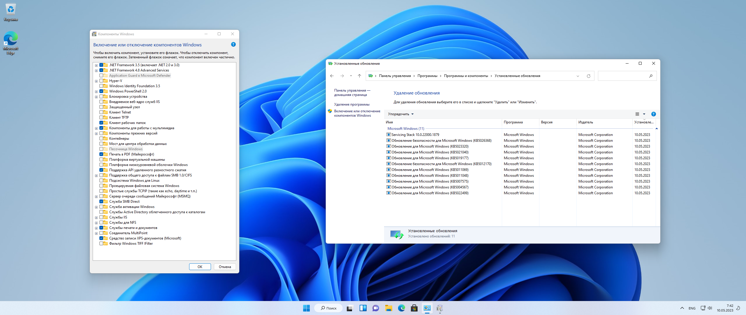
Task: Open File Explorer from the taskbar
Action: coord(388,308)
